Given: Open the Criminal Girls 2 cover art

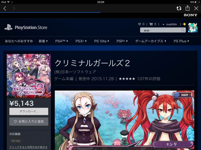Looking at the screenshot, I should (29, 76).
